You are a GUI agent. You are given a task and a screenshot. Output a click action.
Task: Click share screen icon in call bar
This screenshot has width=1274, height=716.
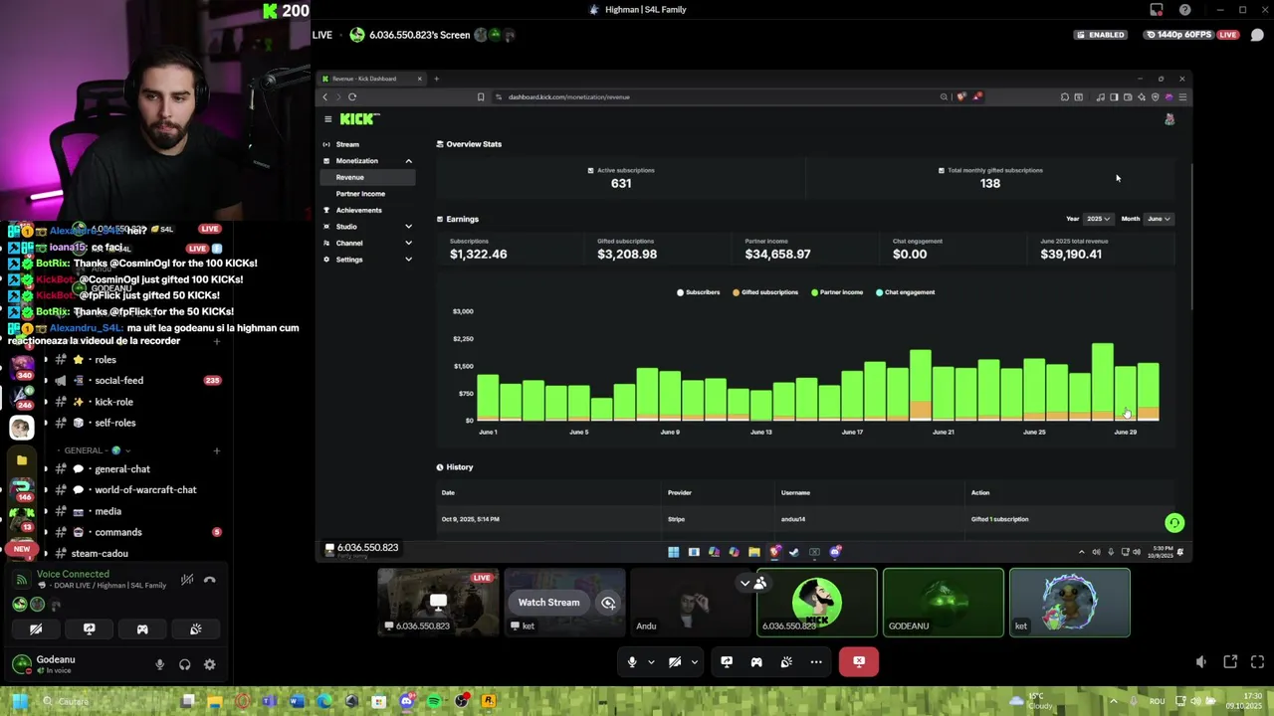tap(727, 661)
